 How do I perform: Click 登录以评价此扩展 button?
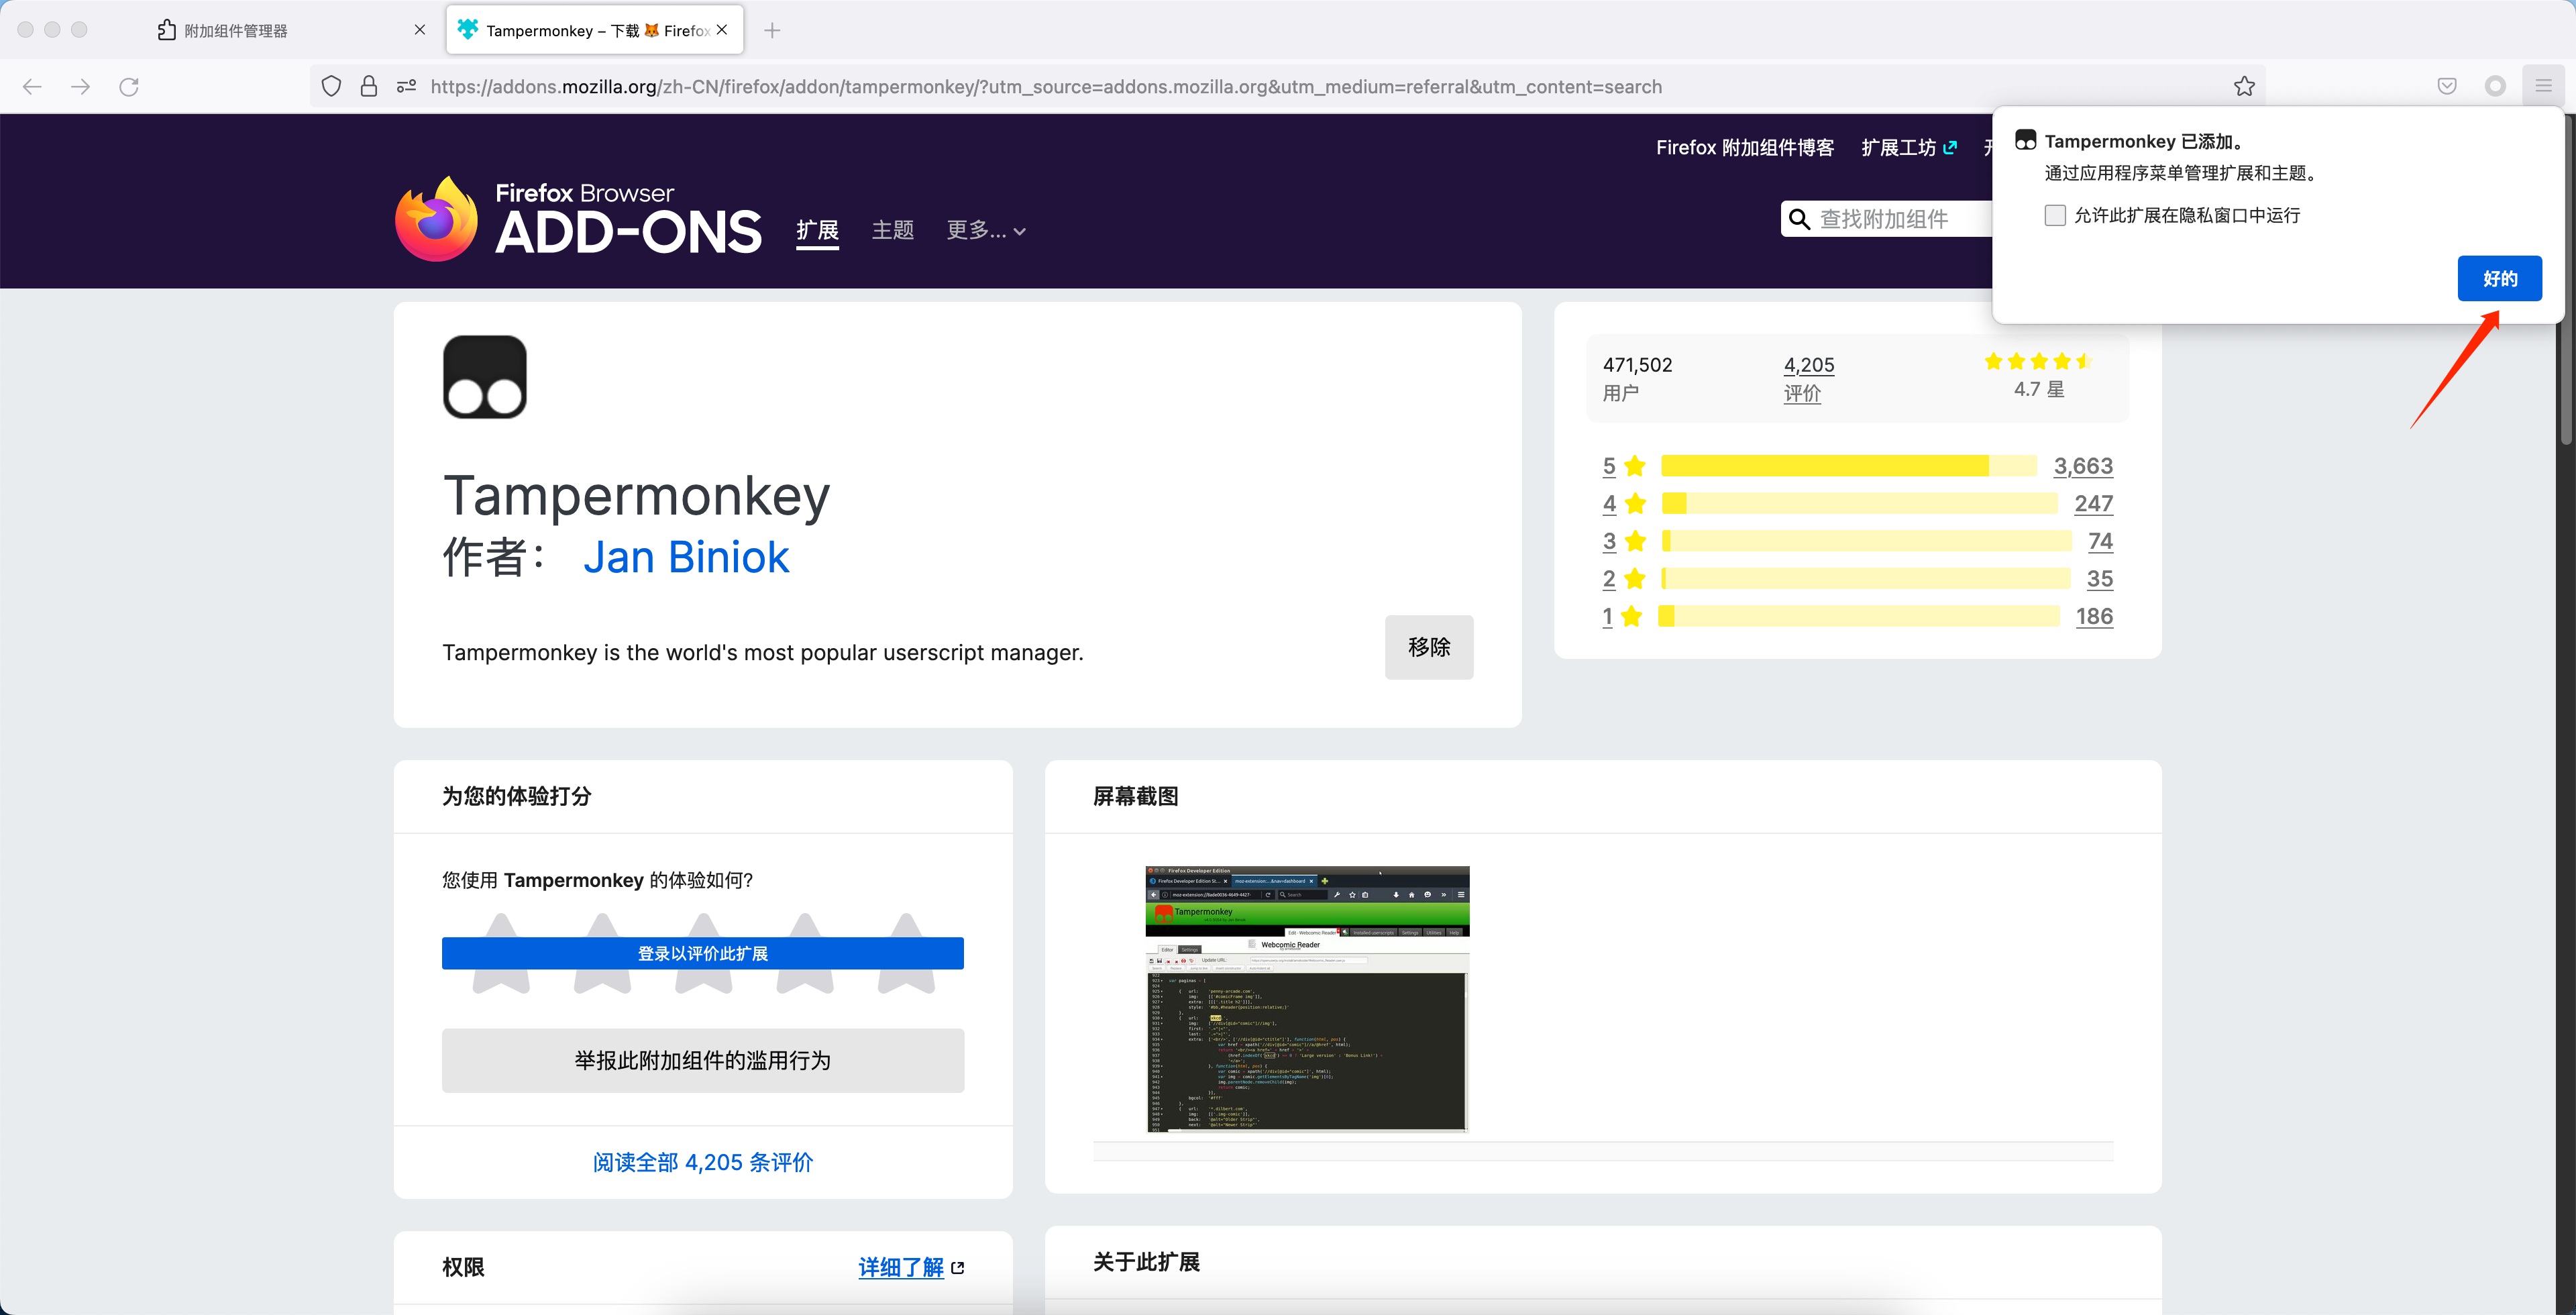[703, 954]
